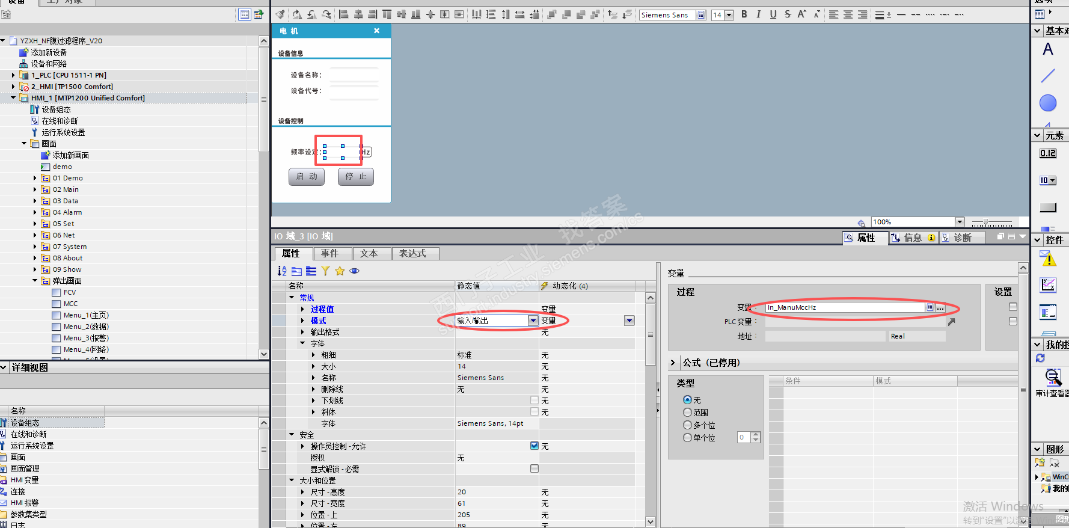Click the 单个位 number stepper

tap(756, 437)
